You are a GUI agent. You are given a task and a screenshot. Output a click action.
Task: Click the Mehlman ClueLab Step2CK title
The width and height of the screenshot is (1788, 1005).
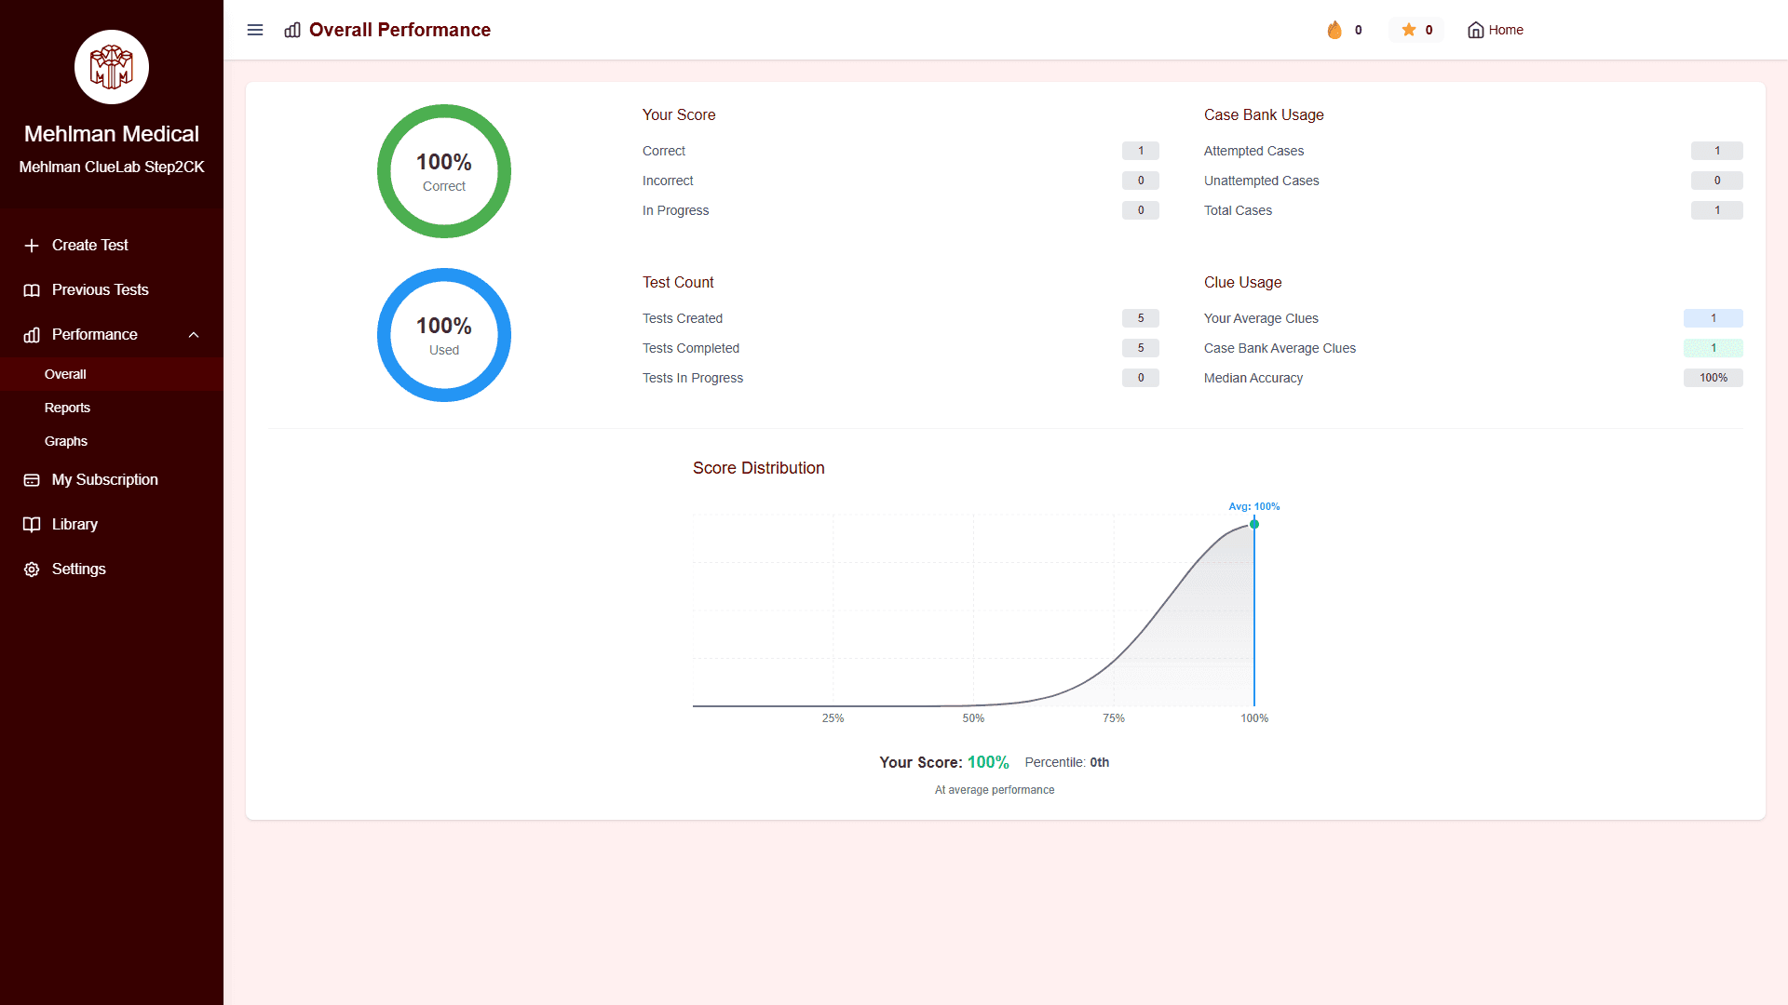pyautogui.click(x=112, y=167)
